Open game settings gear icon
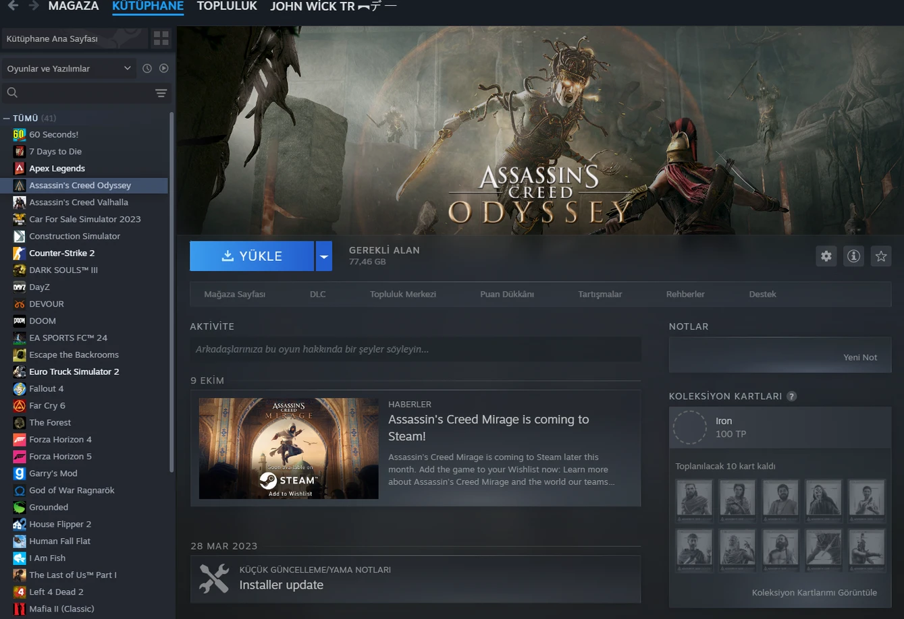Viewport: 904px width, 619px height. (826, 256)
